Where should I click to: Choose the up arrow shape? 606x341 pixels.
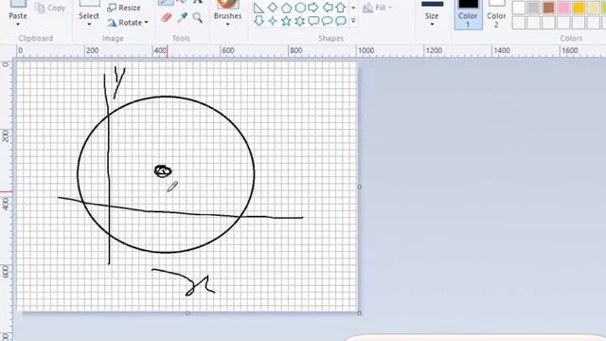(341, 7)
